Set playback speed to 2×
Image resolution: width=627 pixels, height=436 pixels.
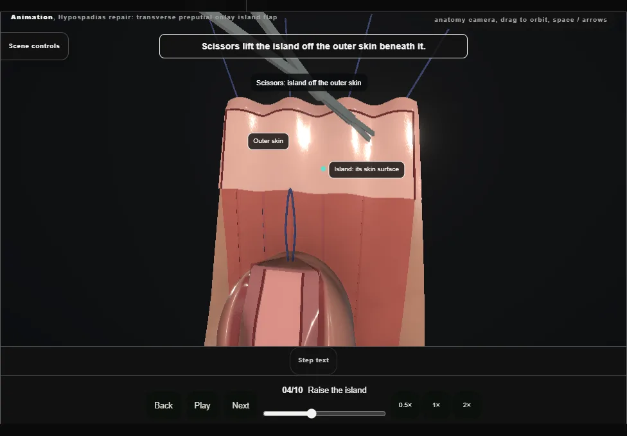466,405
